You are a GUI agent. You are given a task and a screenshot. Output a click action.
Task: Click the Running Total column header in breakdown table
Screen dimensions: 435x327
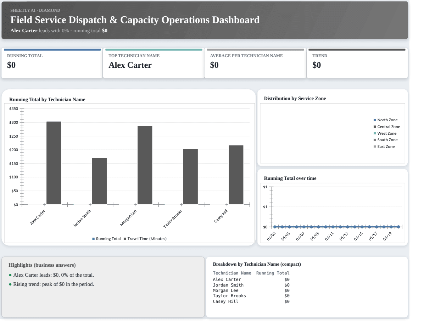point(273,273)
